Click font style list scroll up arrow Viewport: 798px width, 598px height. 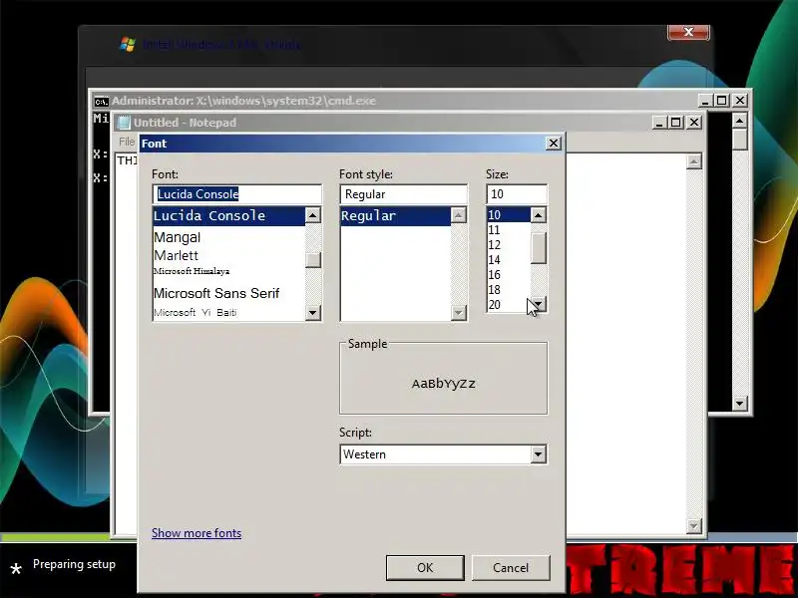459,215
